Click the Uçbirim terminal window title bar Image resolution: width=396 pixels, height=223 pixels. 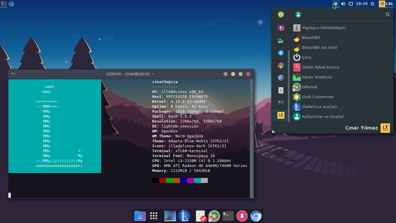[x=130, y=74]
